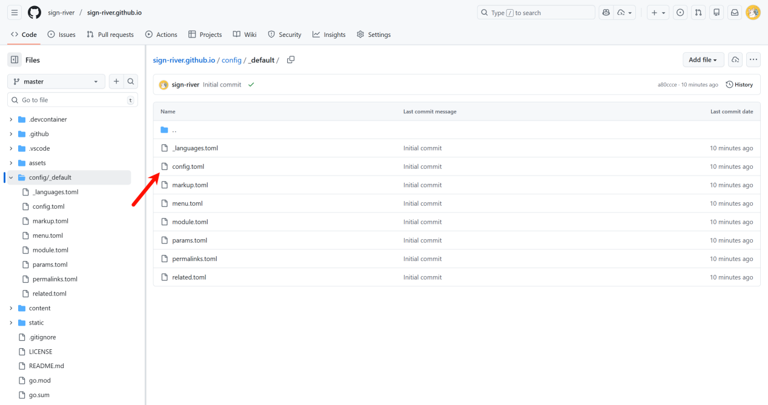The image size is (768, 405).
Task: Open the hamburger navigation menu
Action: (15, 13)
